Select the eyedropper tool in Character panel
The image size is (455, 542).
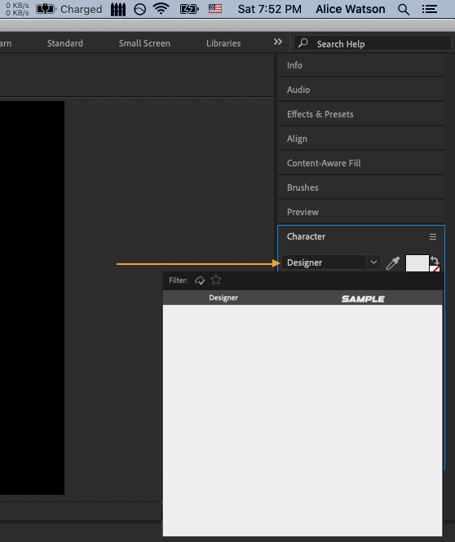[x=393, y=263]
